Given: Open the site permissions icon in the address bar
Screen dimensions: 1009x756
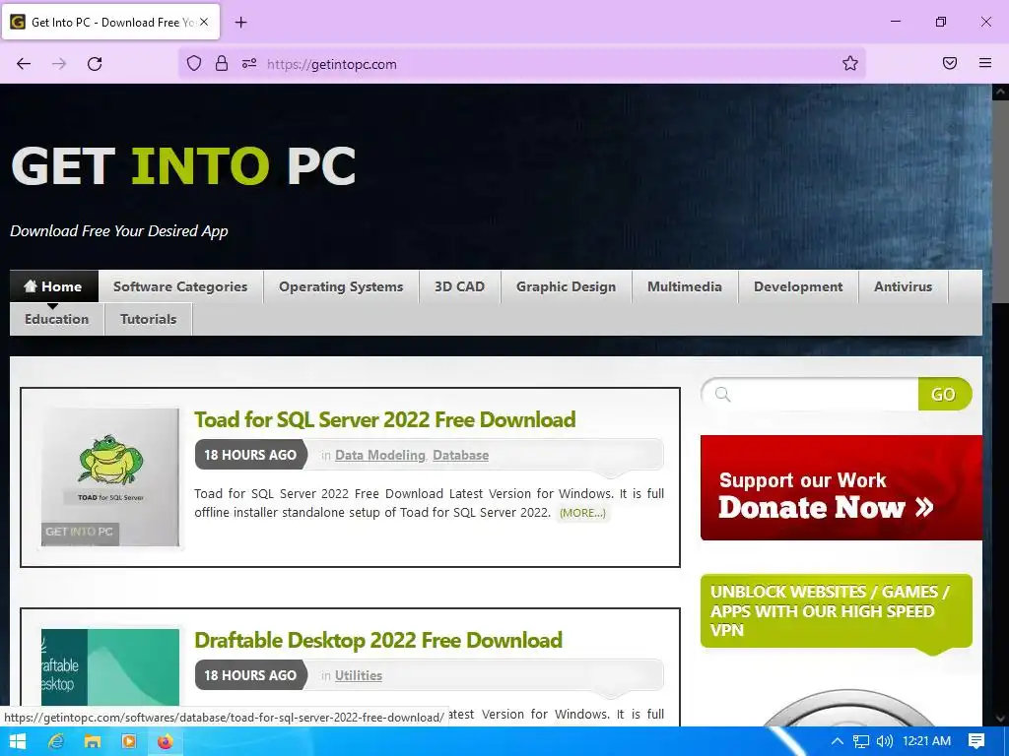Looking at the screenshot, I should pyautogui.click(x=249, y=63).
